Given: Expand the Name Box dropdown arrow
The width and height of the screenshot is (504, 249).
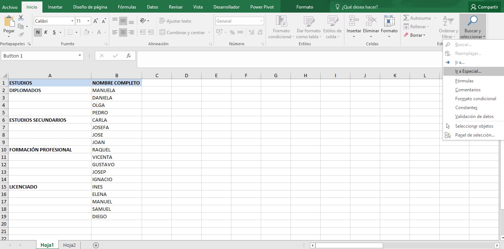Looking at the screenshot, I should pos(80,56).
